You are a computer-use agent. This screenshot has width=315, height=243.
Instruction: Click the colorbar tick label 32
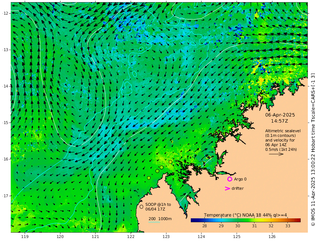271,226
